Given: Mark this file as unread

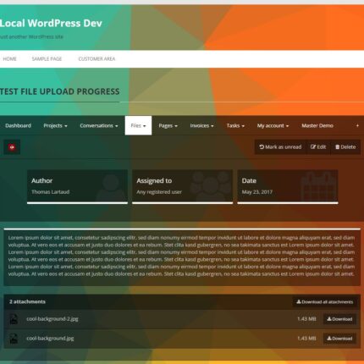Looking at the screenshot, I should point(280,147).
